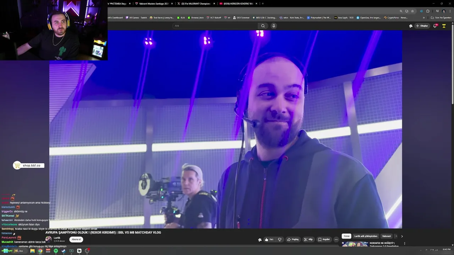Switch to X'te VALORANT Champions tab
The image size is (454, 255).
195,4
